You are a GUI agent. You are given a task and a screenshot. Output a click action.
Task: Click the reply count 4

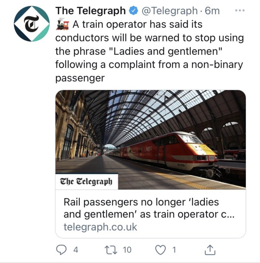pyautogui.click(x=76, y=250)
